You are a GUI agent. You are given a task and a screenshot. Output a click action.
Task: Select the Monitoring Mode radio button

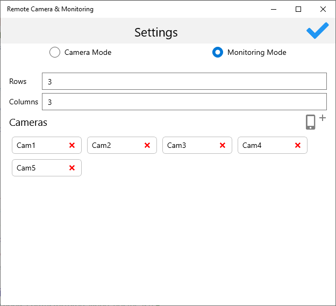[218, 52]
